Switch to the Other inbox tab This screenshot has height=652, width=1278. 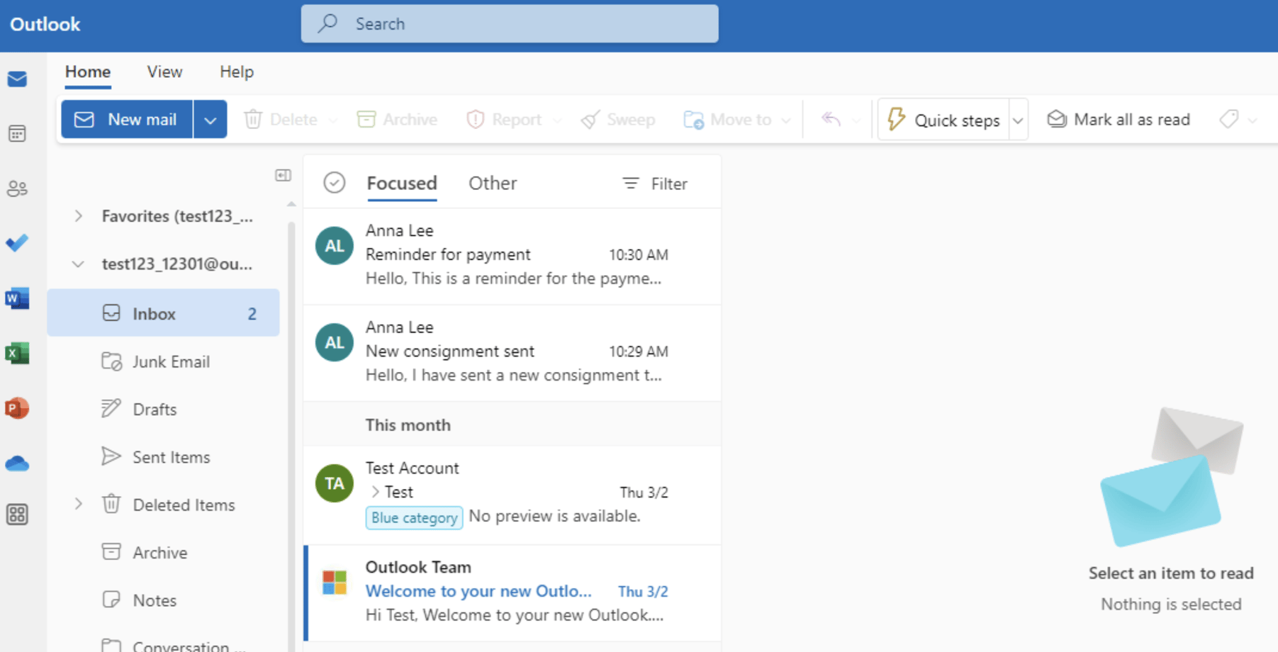[x=493, y=183]
